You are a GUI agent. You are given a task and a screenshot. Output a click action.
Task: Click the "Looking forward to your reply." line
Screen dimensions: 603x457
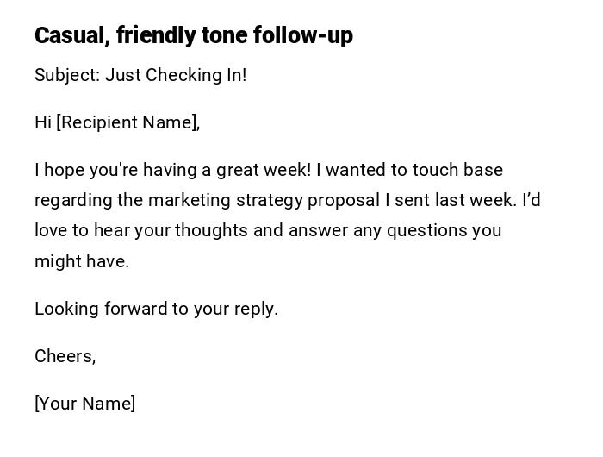(156, 309)
